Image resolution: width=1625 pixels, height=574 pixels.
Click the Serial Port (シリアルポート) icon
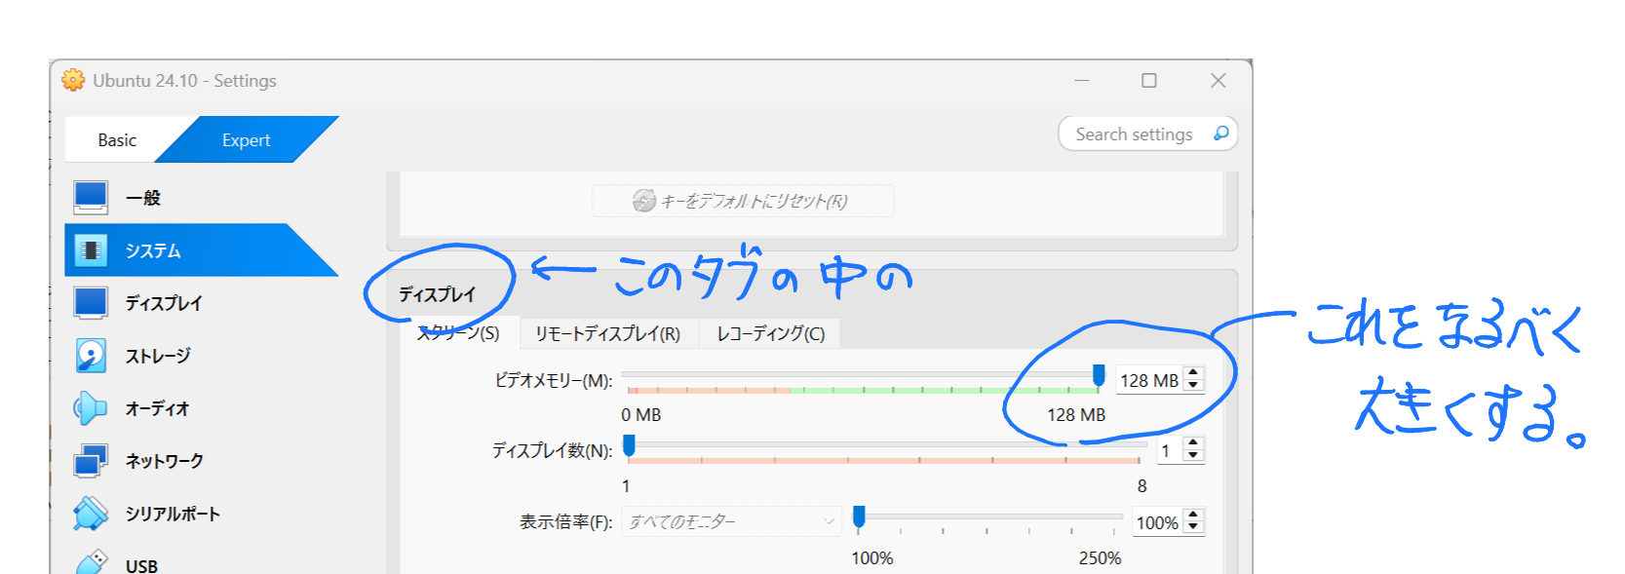[x=91, y=514]
